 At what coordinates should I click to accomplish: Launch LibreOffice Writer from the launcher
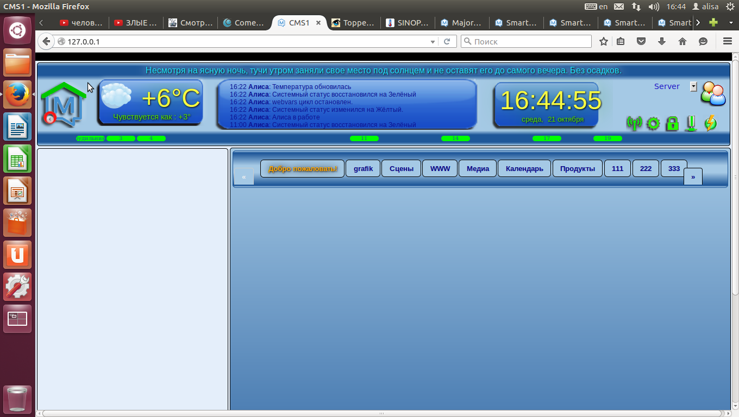pyautogui.click(x=17, y=127)
